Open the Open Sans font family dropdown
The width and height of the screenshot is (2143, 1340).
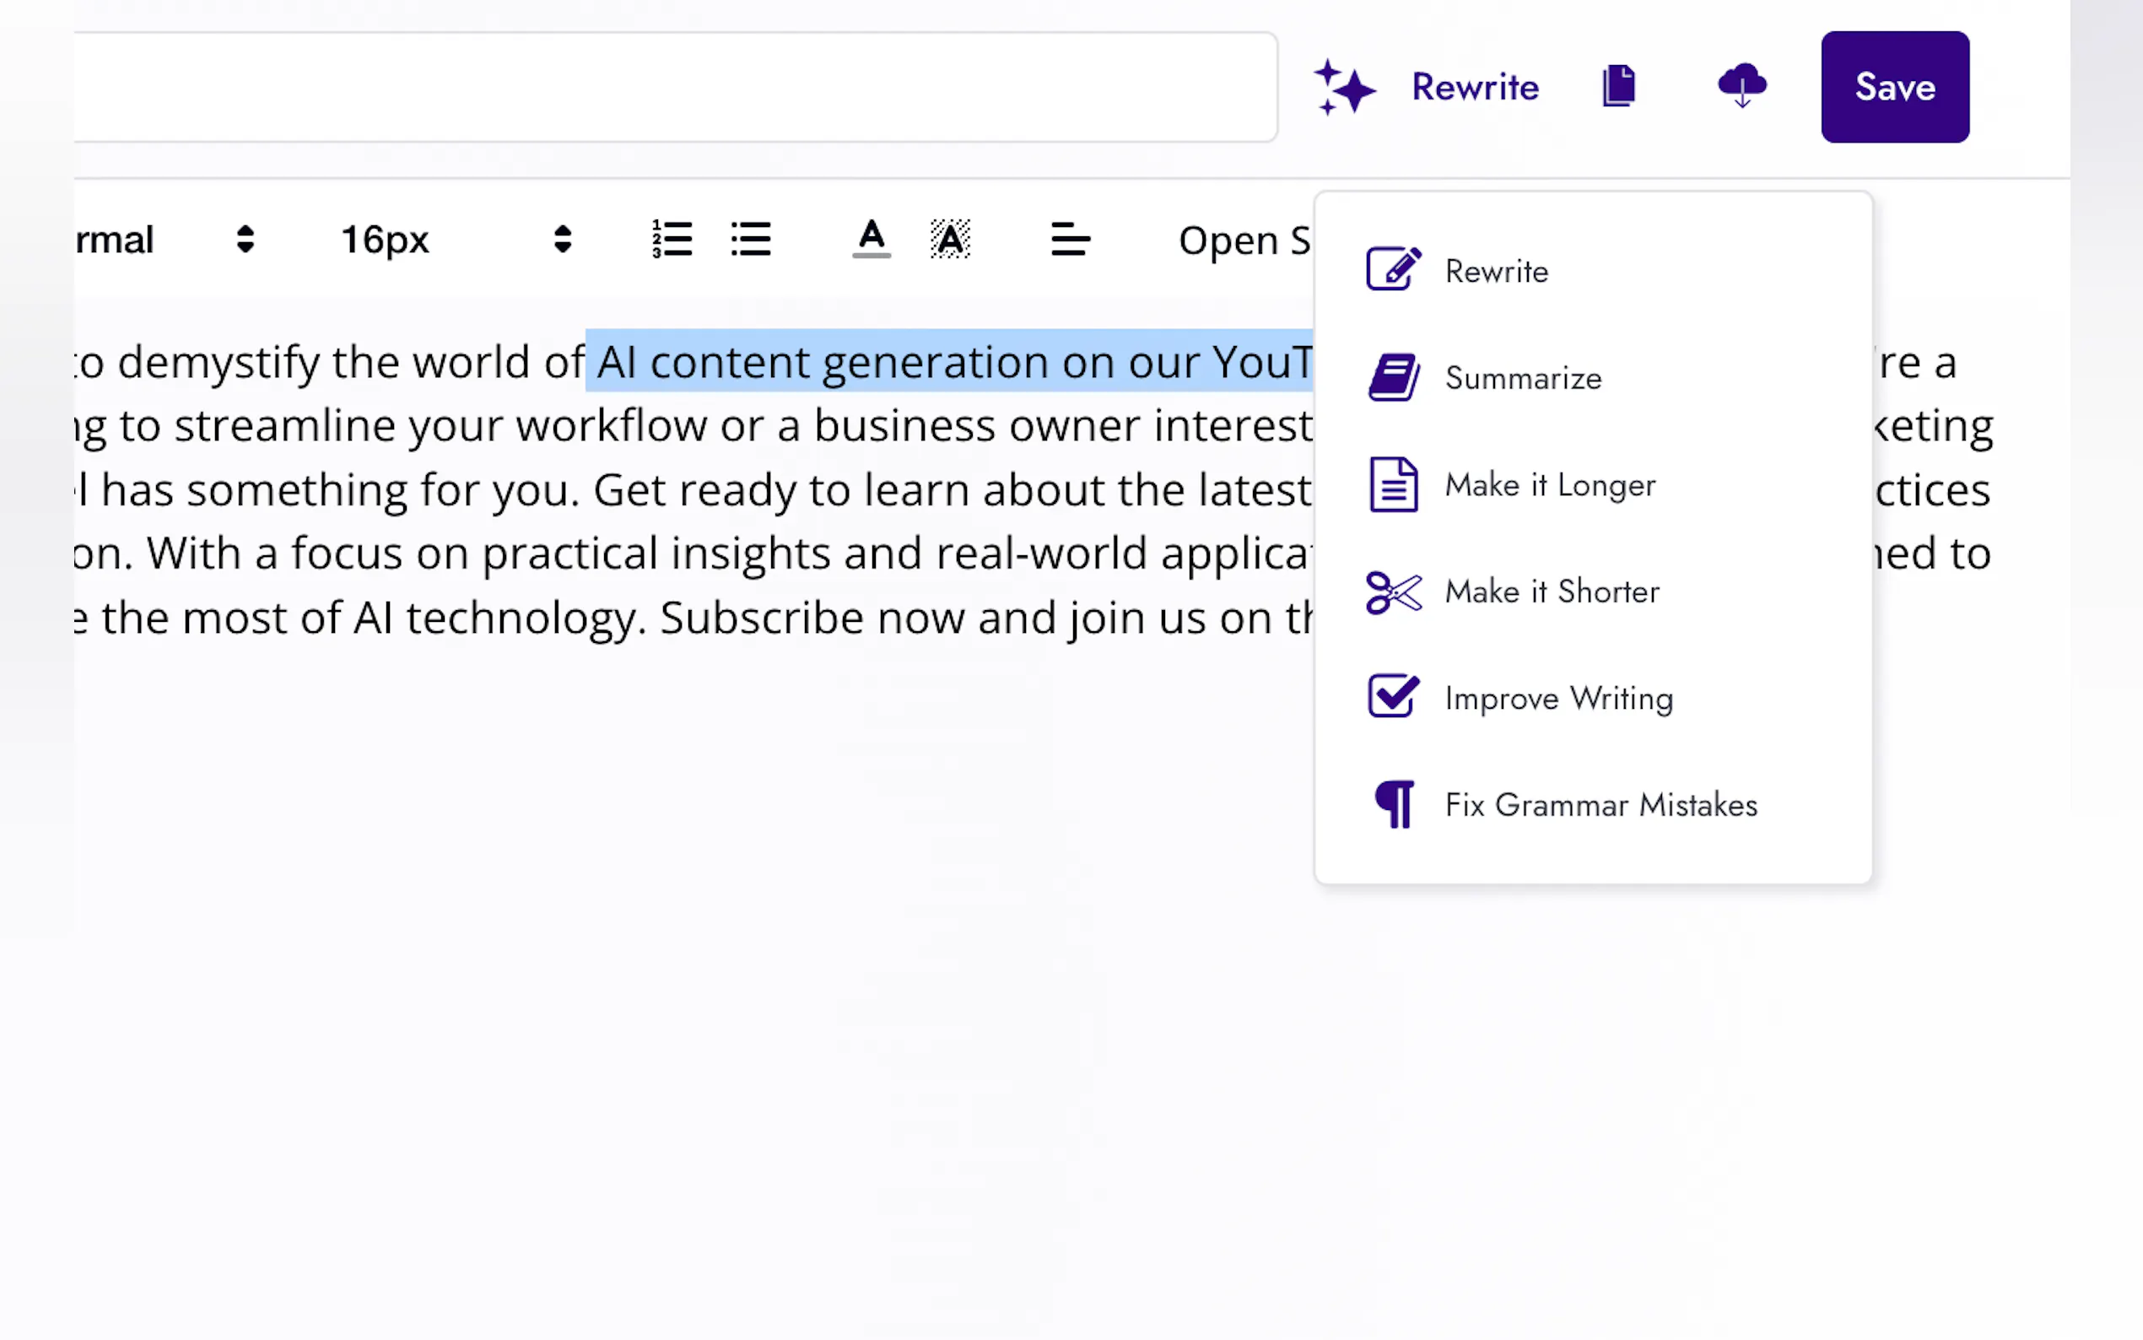[x=1243, y=240]
